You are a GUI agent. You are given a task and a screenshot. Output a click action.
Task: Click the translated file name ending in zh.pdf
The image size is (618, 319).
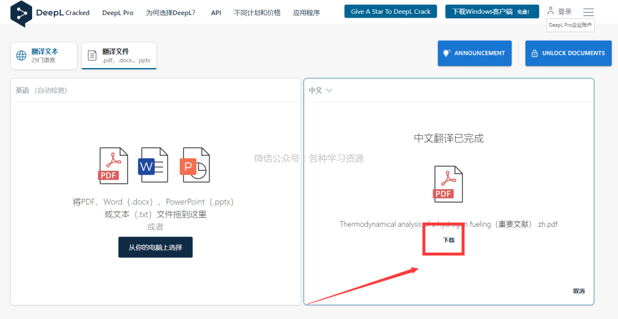449,224
